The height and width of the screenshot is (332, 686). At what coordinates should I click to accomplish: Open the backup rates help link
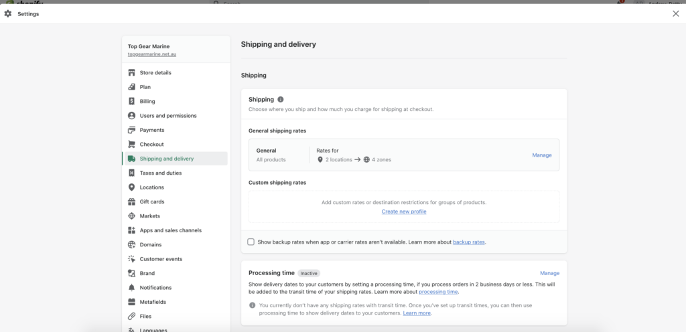[x=469, y=242]
